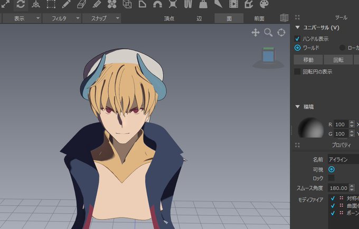Click the environment lighting sphere preview
The image size is (359, 229).
click(311, 128)
